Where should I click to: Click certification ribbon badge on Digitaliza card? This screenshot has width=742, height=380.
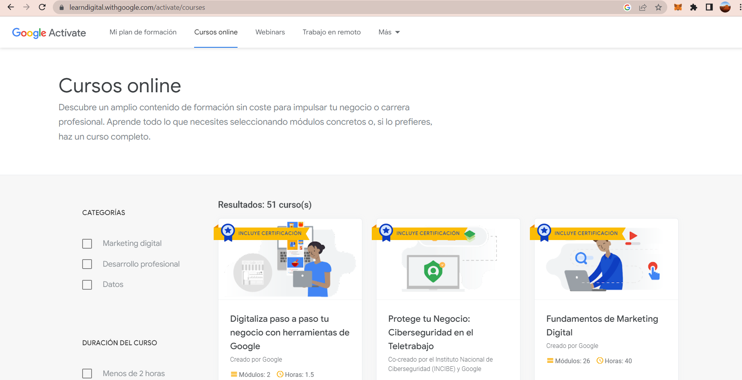coord(228,232)
